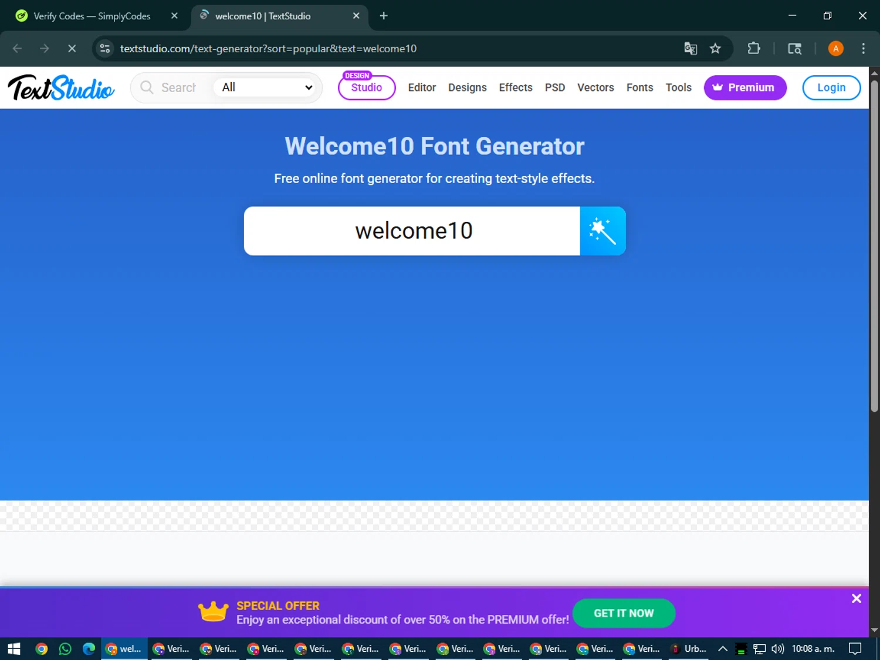Open the wel... Chrome taskbar window
This screenshot has width=880, height=660.
click(x=124, y=649)
